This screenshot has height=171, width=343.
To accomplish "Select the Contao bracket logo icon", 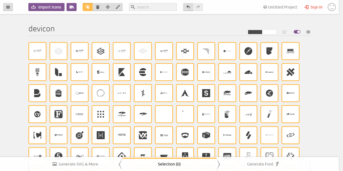I will point(37,135).
